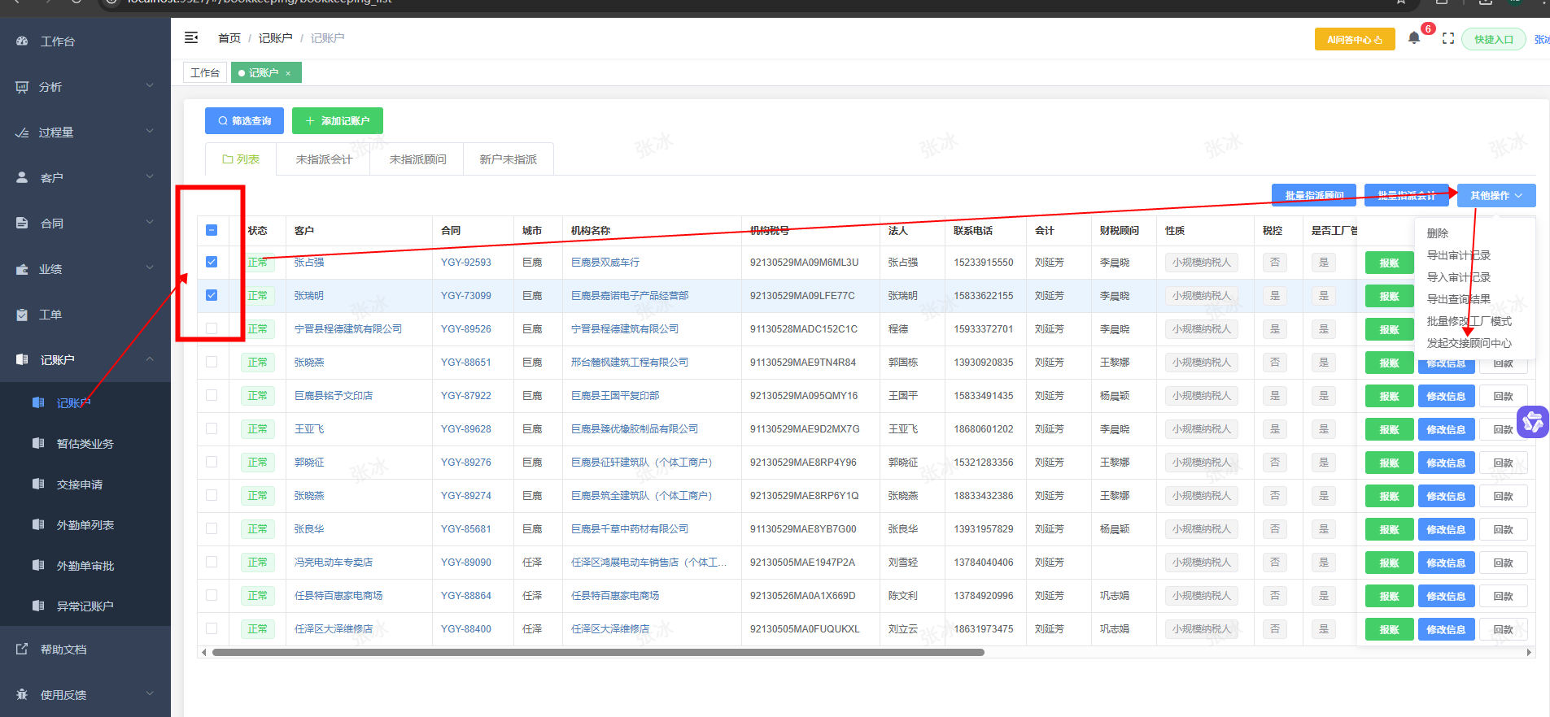Open 异常记账户 via its sidebar icon
Viewport: 1550px width, 717px height.
tap(38, 606)
